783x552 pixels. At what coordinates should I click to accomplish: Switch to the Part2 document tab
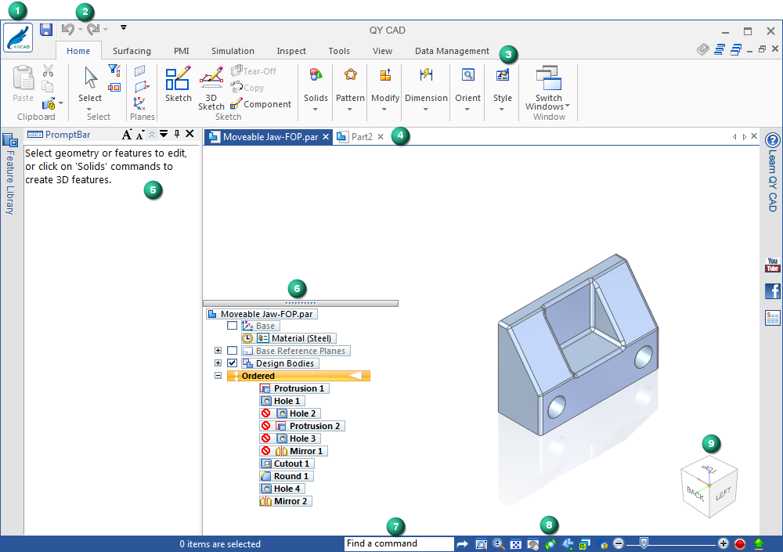[361, 136]
